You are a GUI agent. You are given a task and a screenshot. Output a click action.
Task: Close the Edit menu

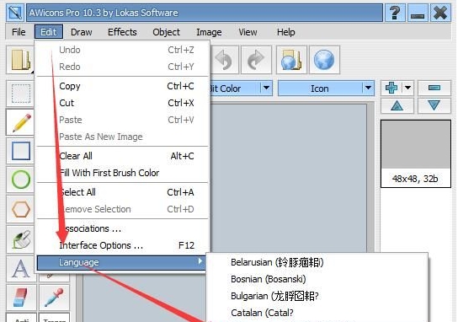pos(49,32)
